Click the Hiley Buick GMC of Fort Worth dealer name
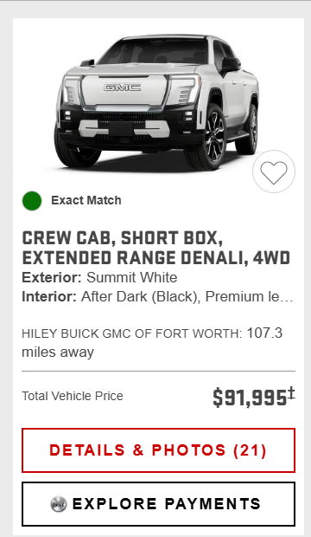This screenshot has width=311, height=537. (131, 333)
